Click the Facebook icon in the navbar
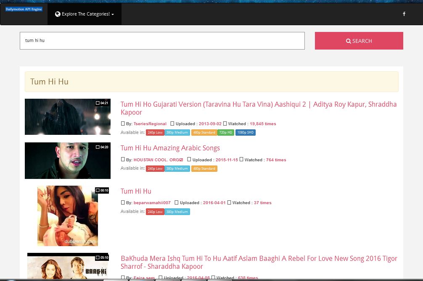Image resolution: width=423 pixels, height=281 pixels. point(404,14)
